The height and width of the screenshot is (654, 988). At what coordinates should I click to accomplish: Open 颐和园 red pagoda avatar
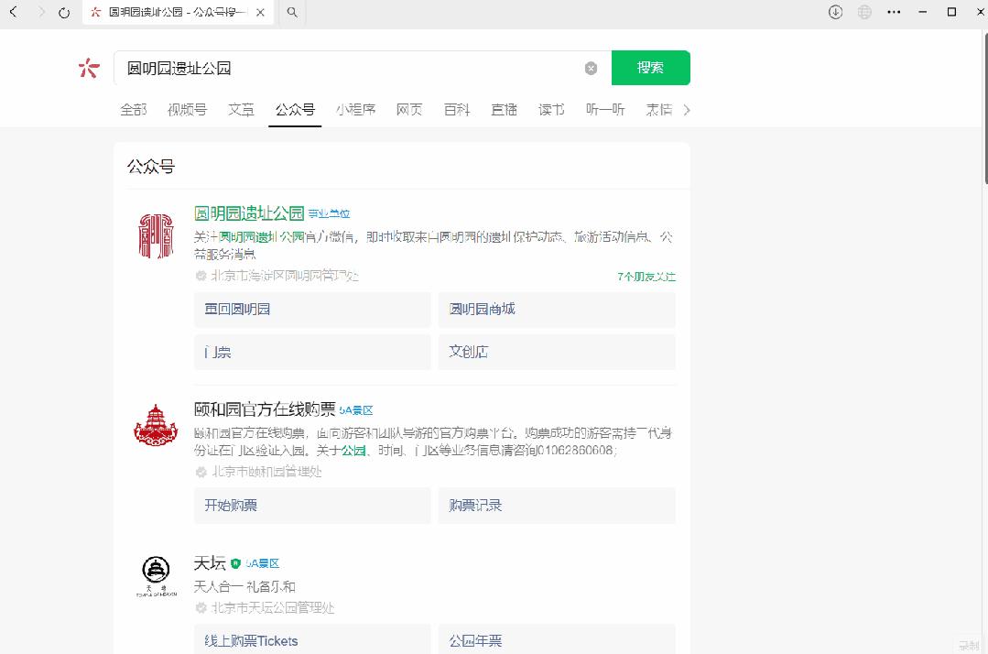point(156,426)
